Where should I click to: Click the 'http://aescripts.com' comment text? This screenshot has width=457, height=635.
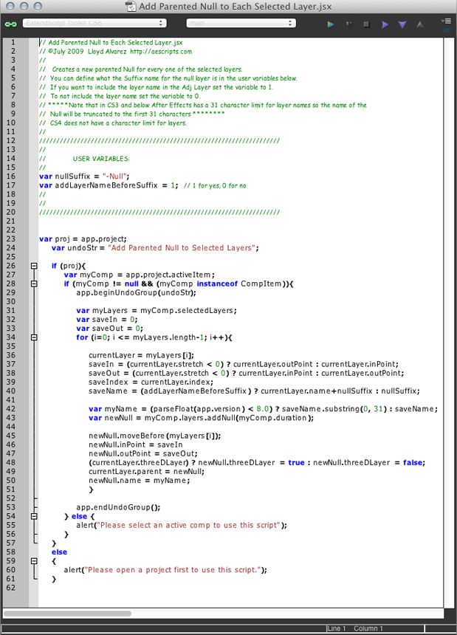[x=161, y=52]
